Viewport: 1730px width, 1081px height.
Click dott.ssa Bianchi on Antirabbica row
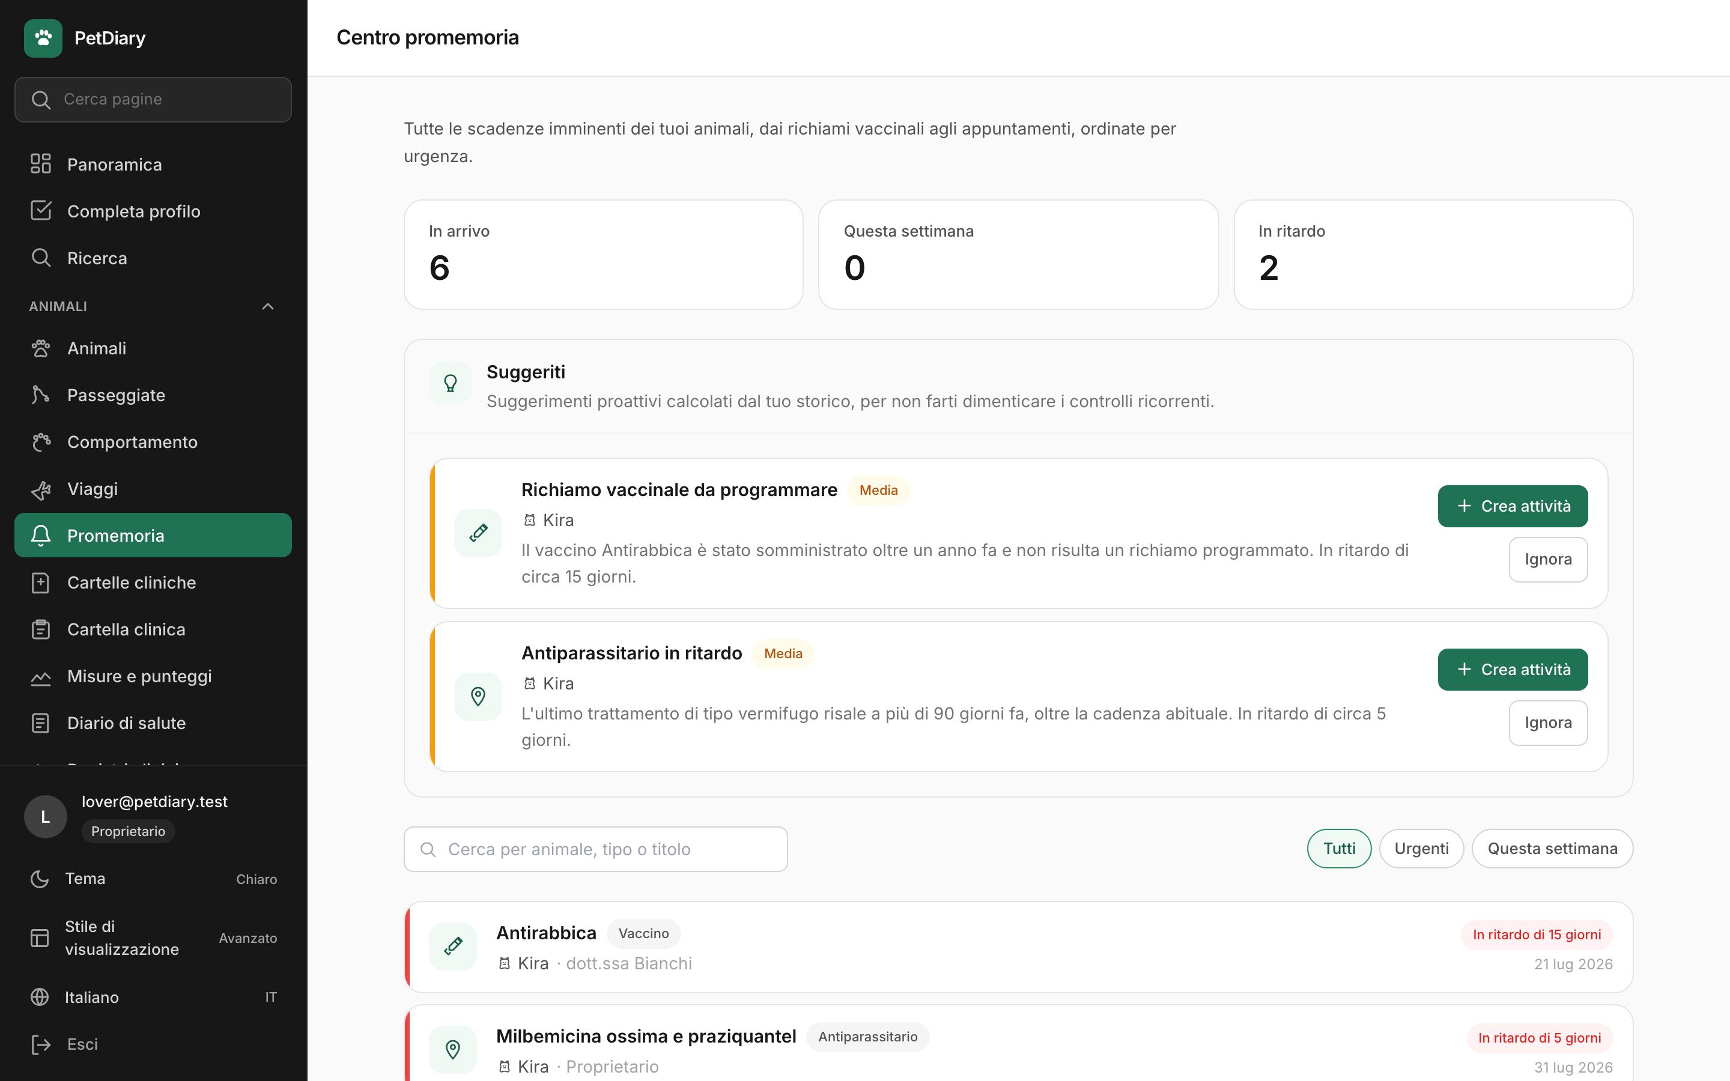point(628,964)
